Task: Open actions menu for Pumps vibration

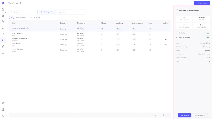Action: point(166,50)
